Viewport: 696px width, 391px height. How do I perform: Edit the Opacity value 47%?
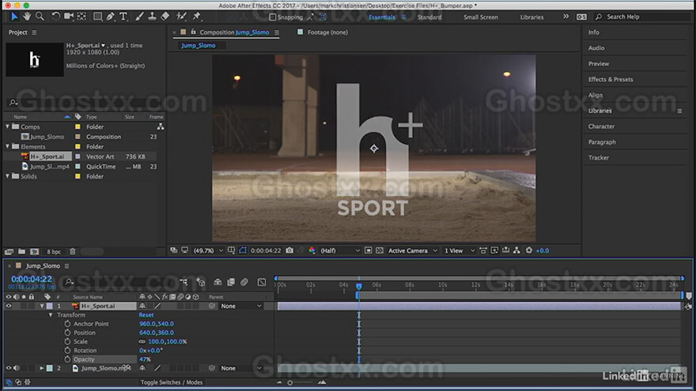click(145, 359)
